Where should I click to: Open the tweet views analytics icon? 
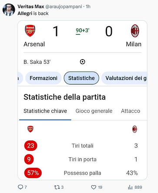130,187
